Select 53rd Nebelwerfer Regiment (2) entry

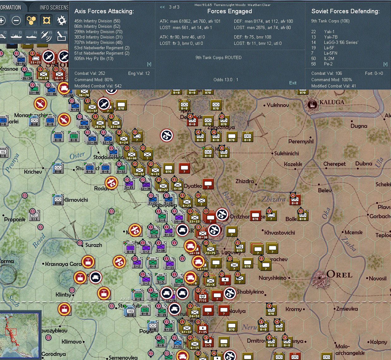tap(102, 48)
